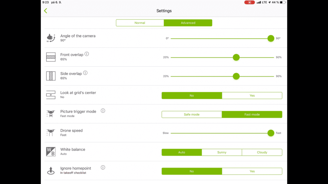Open Front overlap info icon
The width and height of the screenshot is (328, 184).
[86, 54]
